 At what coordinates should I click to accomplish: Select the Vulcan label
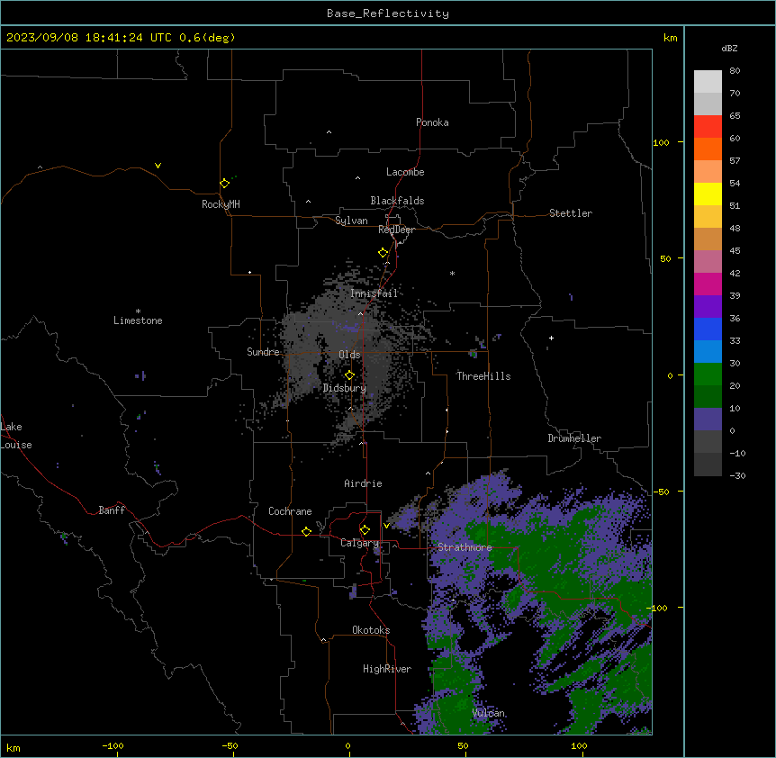click(x=489, y=713)
